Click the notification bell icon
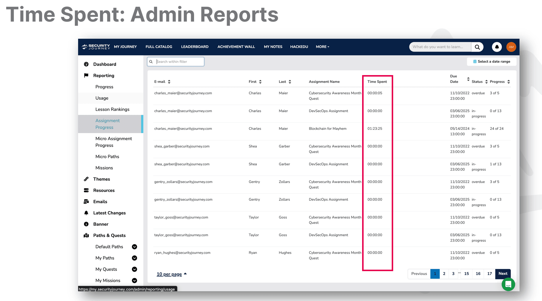Screen dimensions: 542x301 [497, 47]
